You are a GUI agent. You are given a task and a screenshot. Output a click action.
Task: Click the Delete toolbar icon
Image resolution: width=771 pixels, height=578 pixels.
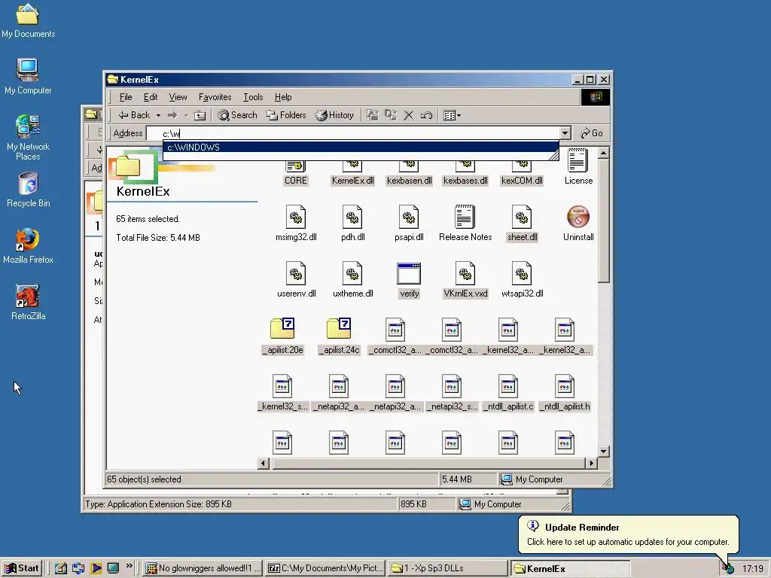(409, 115)
